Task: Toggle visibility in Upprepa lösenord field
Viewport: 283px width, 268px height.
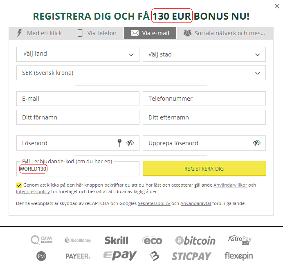Action: [257, 143]
